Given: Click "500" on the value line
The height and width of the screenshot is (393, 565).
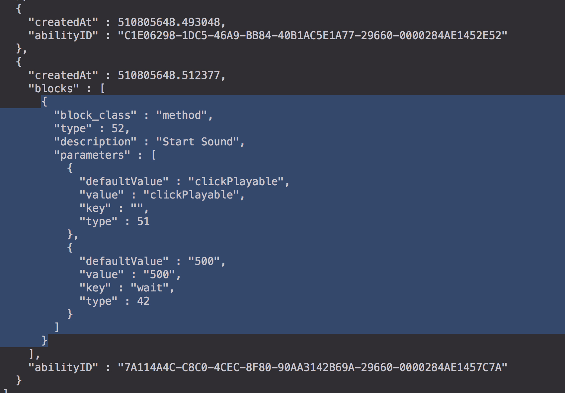Looking at the screenshot, I should pos(159,275).
